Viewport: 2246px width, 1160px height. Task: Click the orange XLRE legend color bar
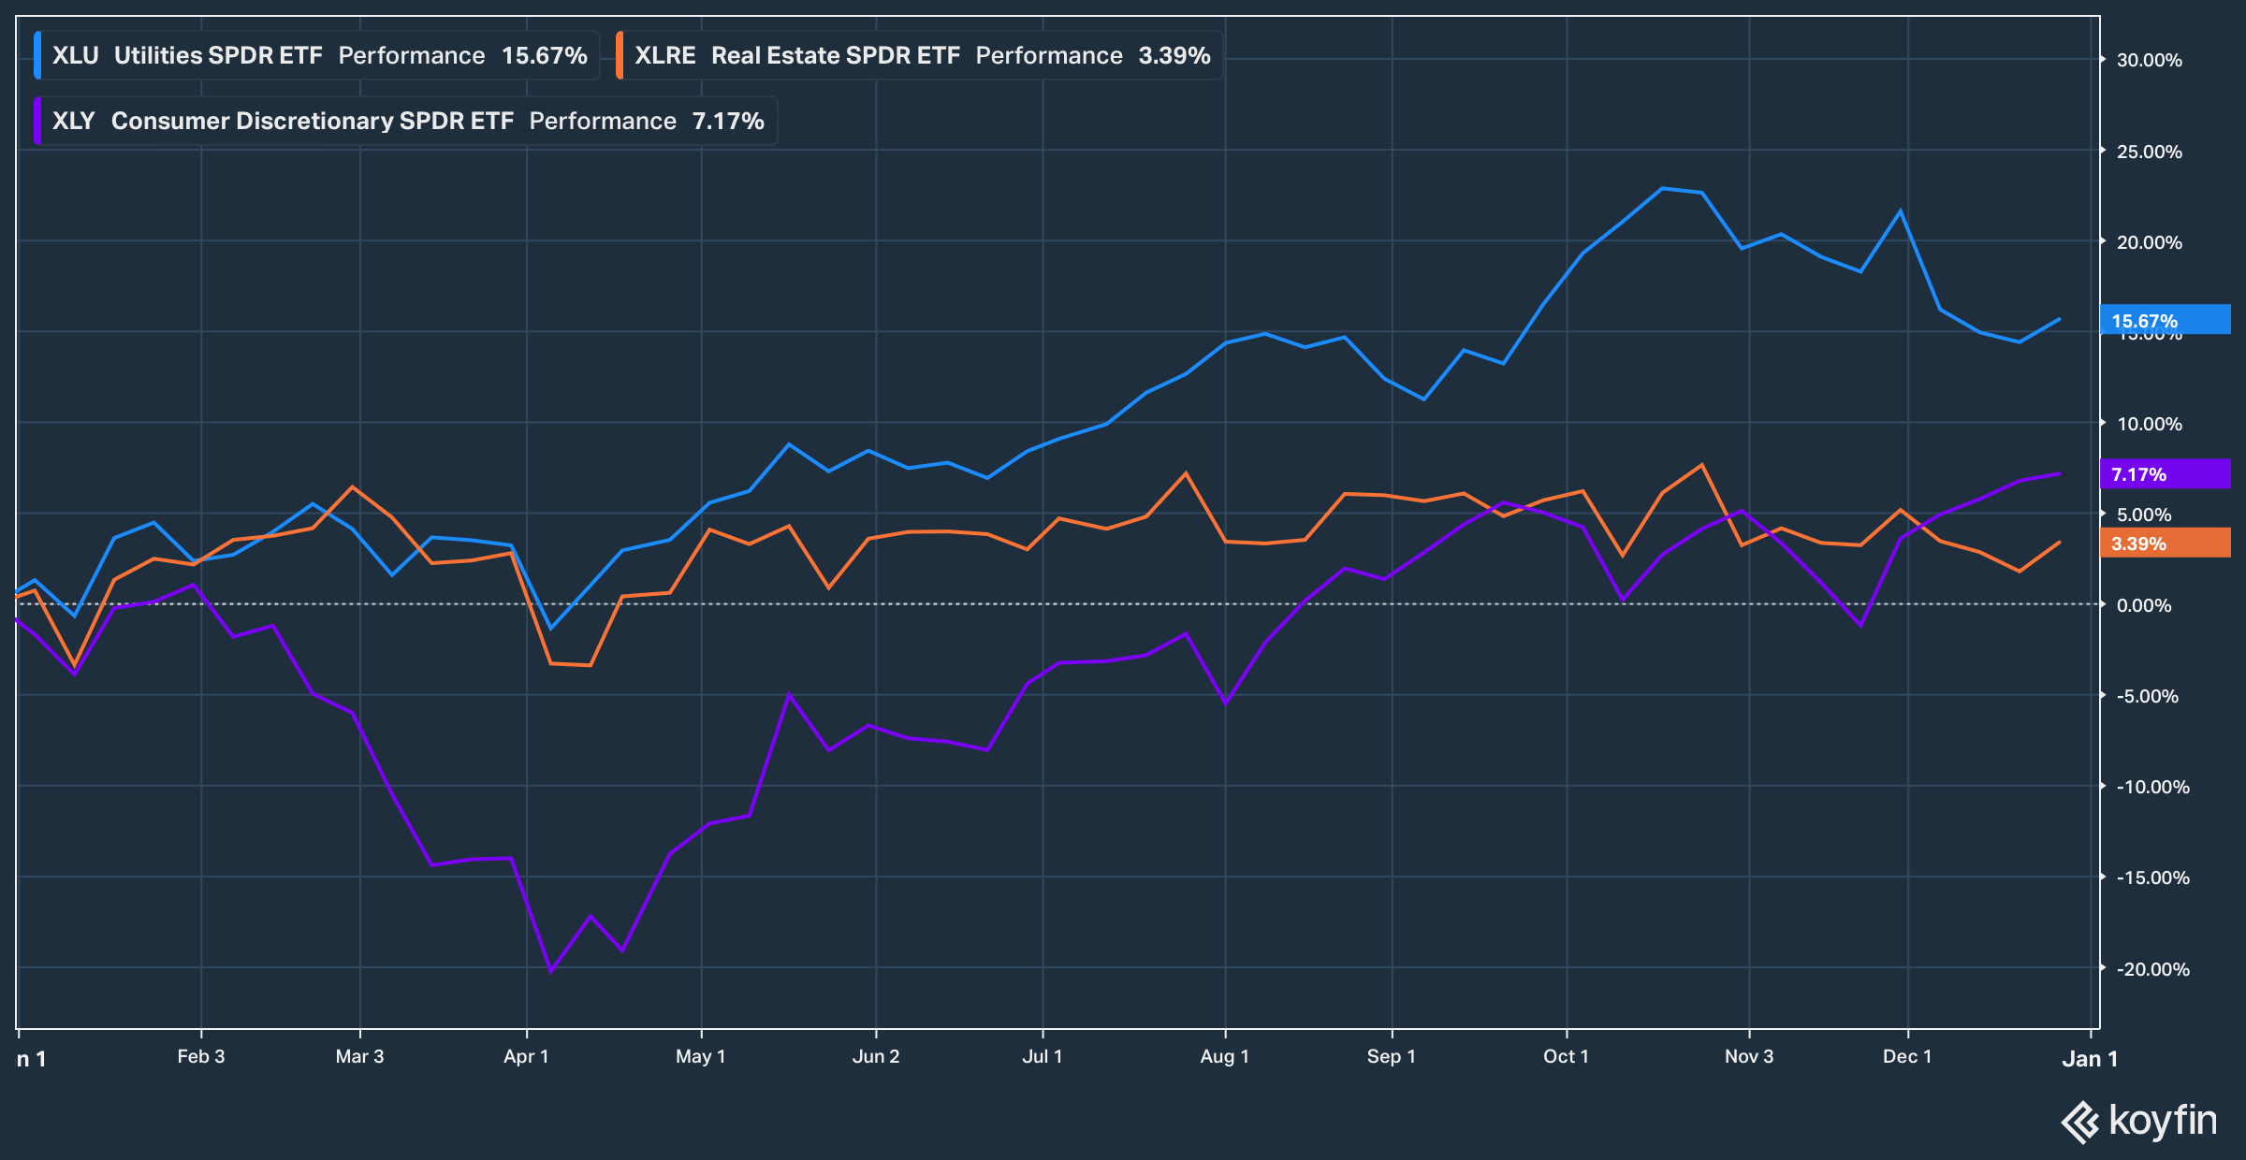pyautogui.click(x=620, y=55)
